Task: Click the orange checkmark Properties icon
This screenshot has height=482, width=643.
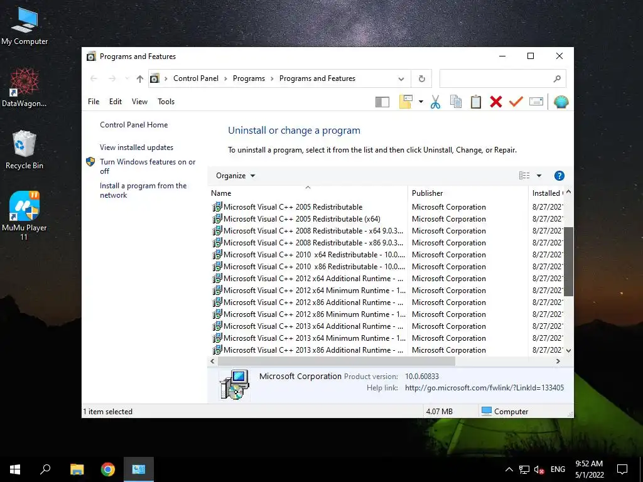Action: [x=516, y=101]
